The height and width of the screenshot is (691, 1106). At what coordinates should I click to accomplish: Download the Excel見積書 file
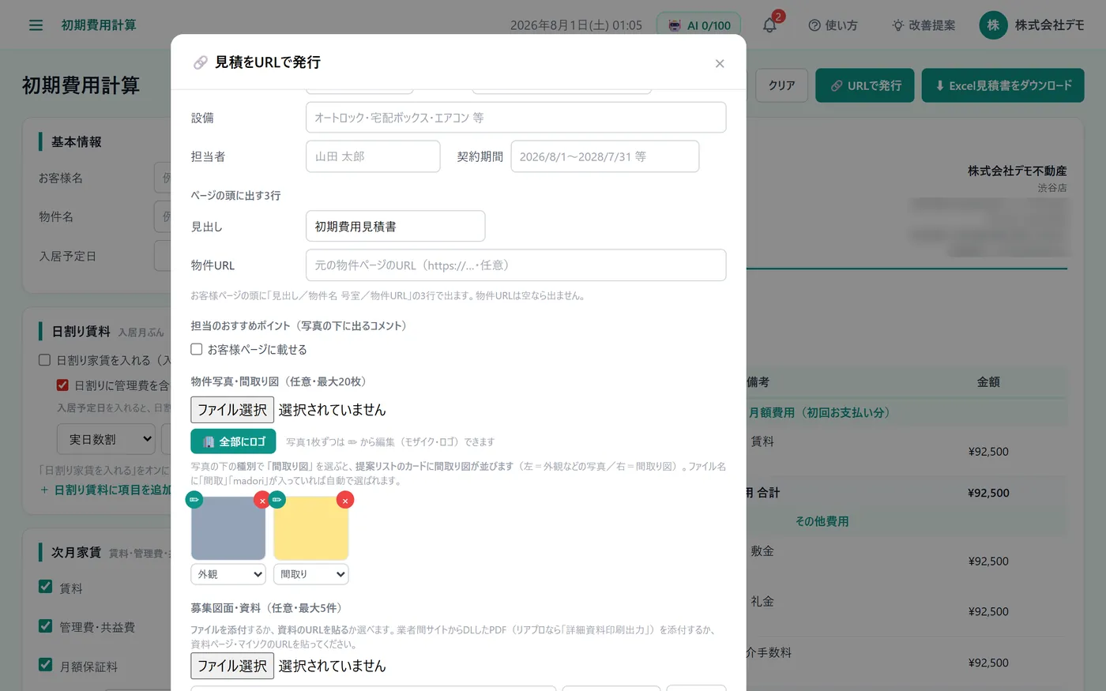1003,85
